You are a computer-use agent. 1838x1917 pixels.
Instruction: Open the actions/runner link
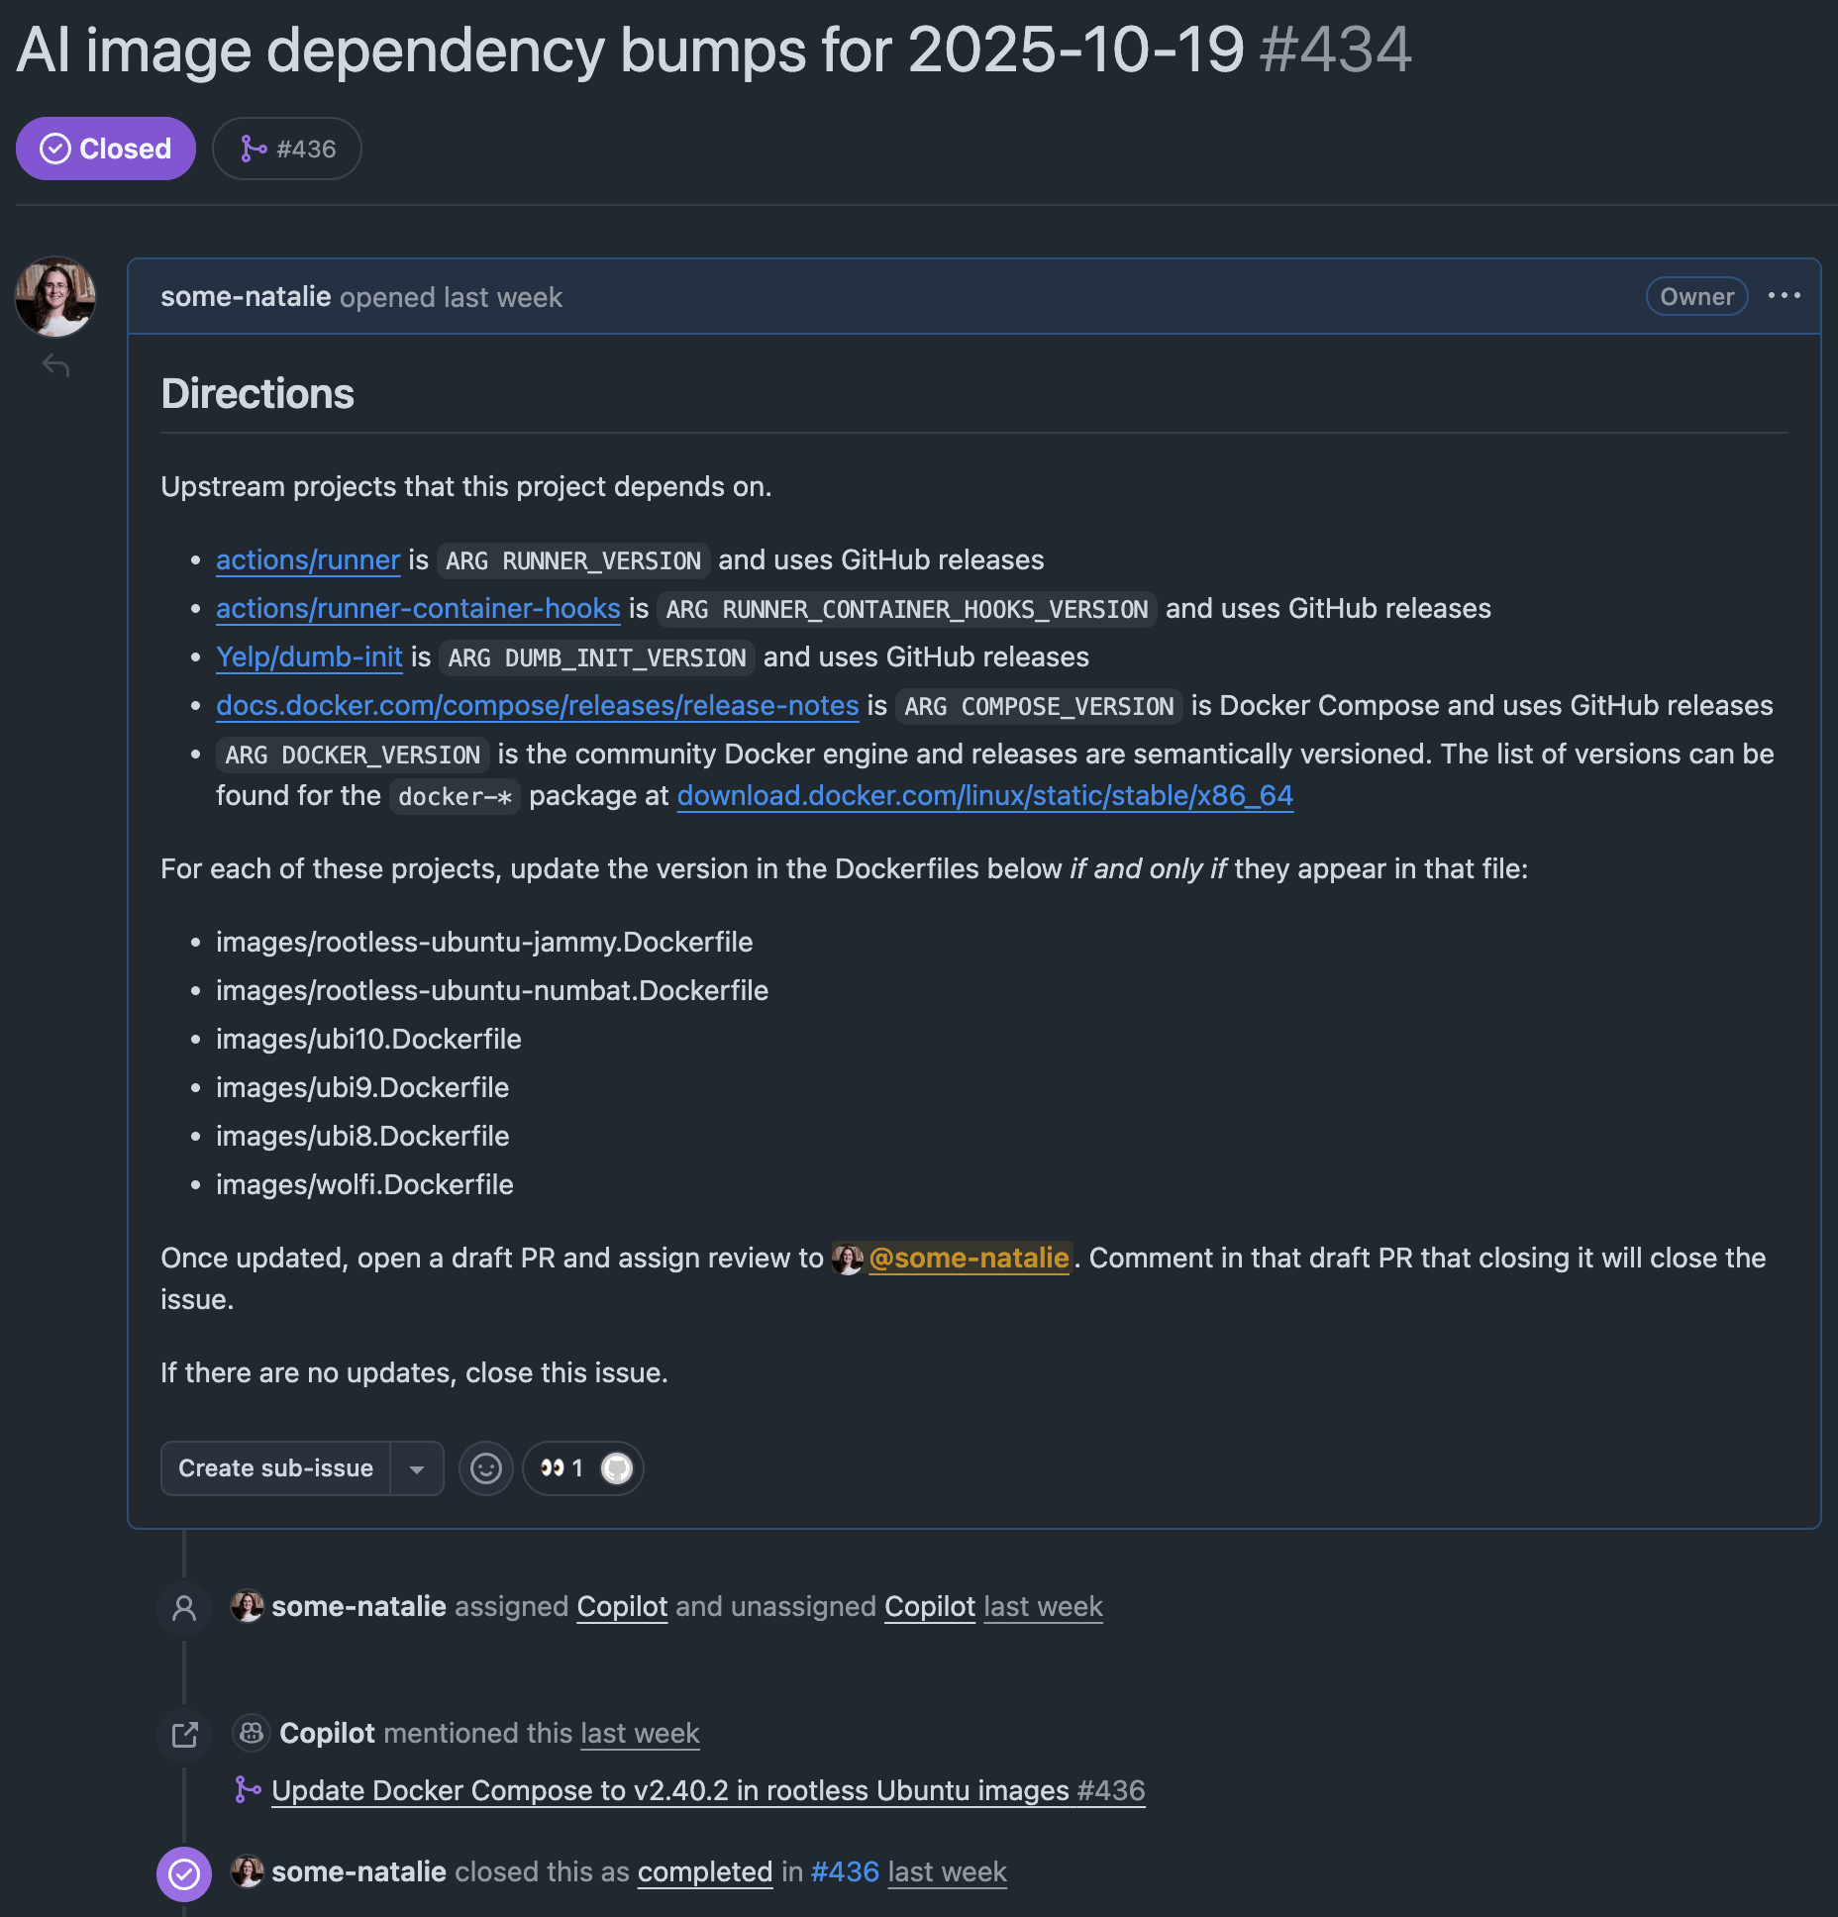pyautogui.click(x=308, y=560)
